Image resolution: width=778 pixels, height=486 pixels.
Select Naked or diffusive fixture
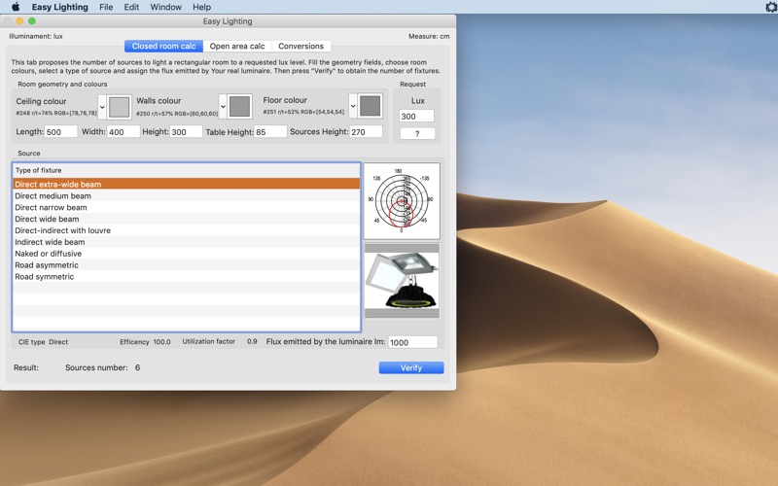[187, 254]
